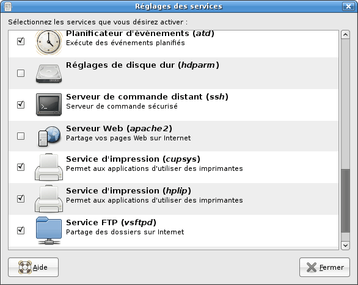Enable the Serveur Web apache2 checkbox

click(x=21, y=136)
